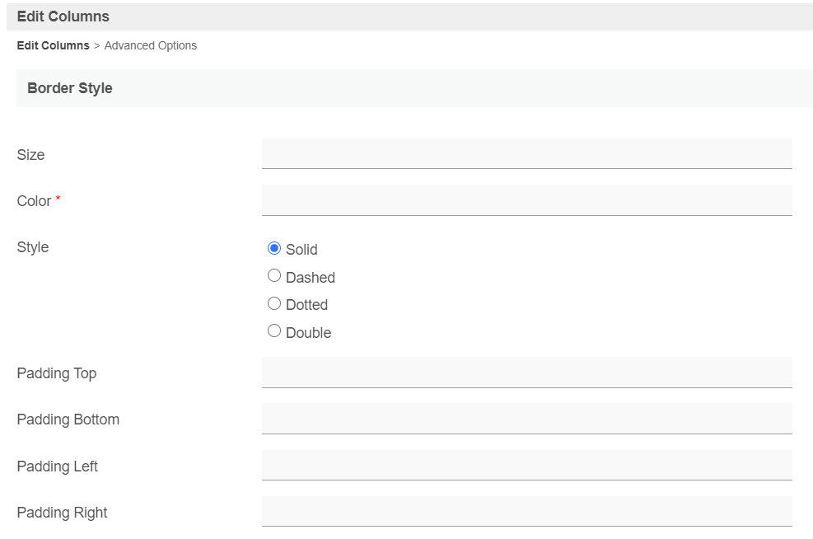Click the Color required label text
The width and height of the screenshot is (813, 539).
35,201
